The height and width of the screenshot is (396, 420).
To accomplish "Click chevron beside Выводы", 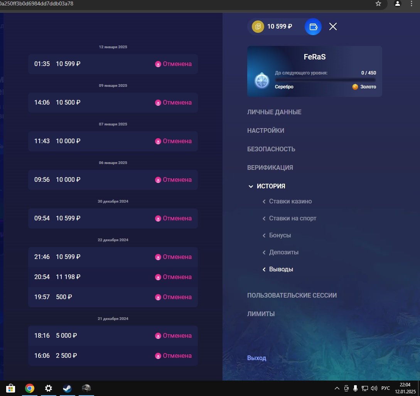I will coord(264,269).
